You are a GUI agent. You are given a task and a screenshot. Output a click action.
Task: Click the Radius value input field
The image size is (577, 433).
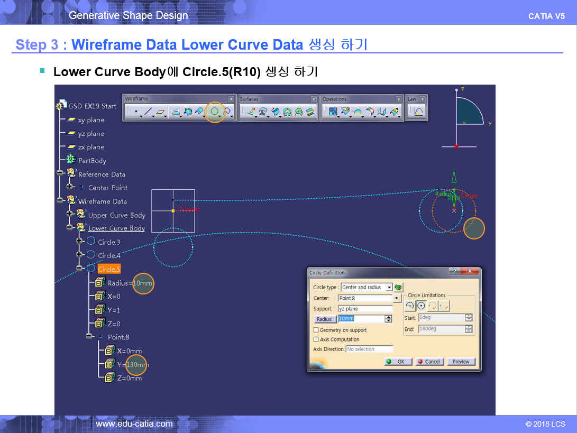click(x=361, y=319)
